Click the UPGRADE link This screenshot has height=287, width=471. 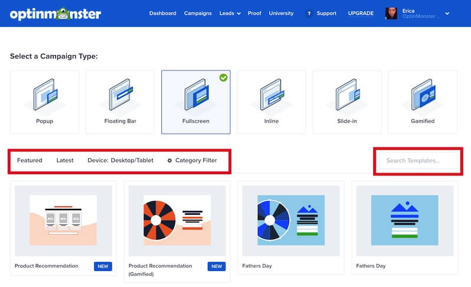pos(361,13)
